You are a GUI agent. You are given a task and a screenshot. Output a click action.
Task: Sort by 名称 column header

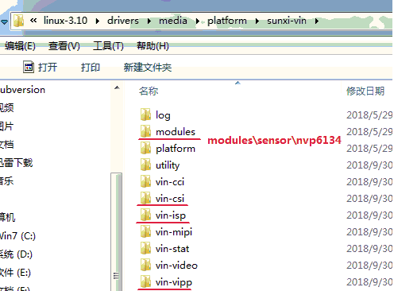pyautogui.click(x=149, y=91)
